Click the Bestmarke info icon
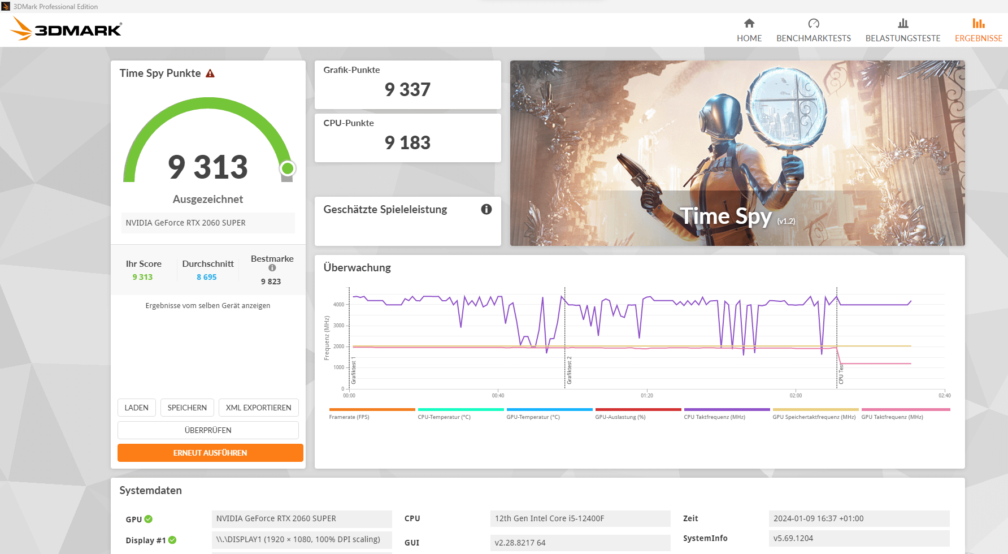 (x=272, y=268)
